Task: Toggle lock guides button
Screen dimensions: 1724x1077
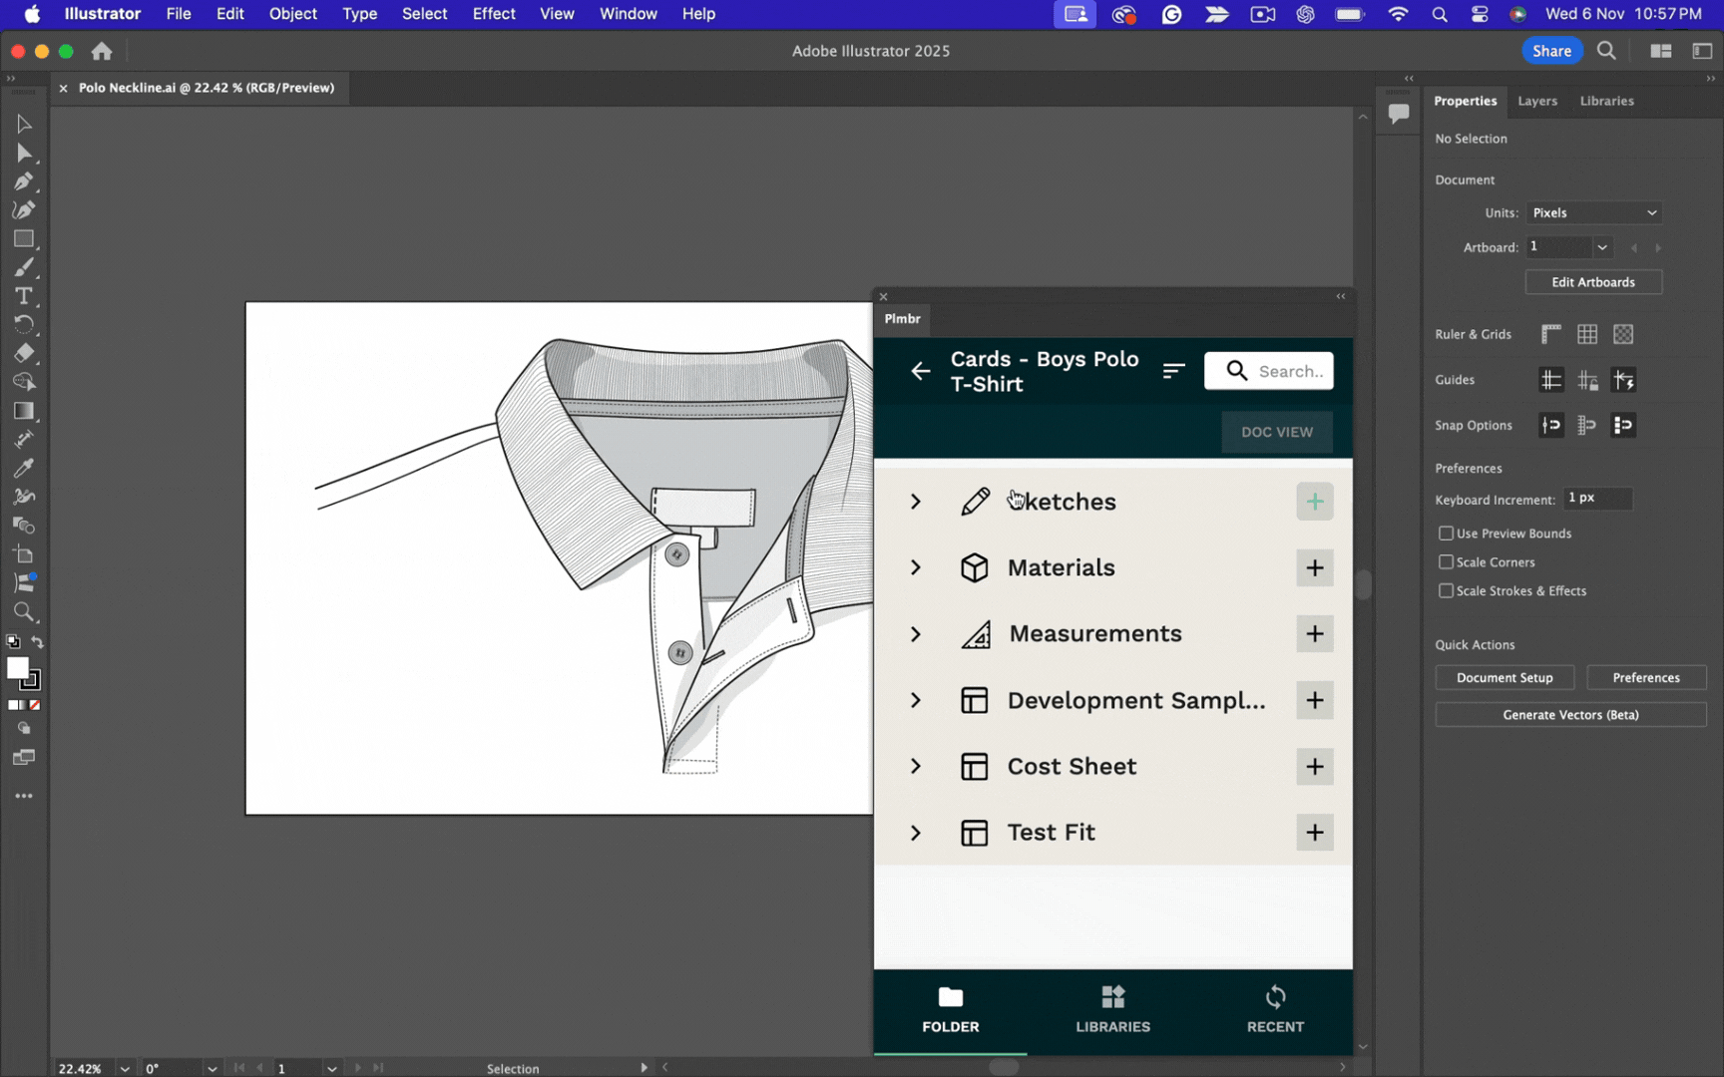Action: [x=1586, y=380]
